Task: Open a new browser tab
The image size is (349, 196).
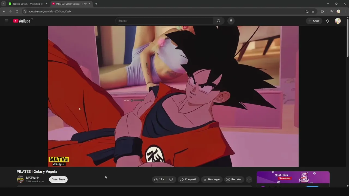Action: click(x=96, y=4)
